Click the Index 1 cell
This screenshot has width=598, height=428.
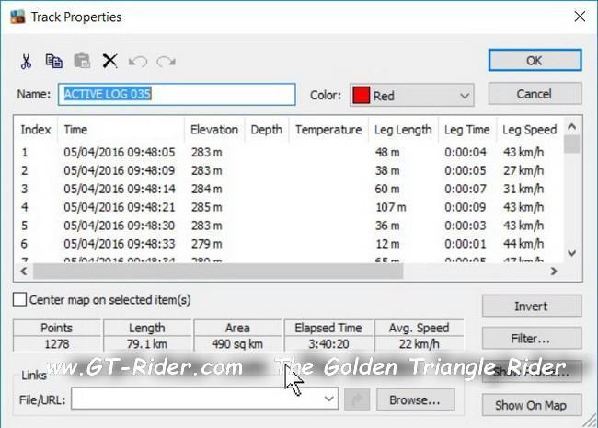click(x=25, y=152)
